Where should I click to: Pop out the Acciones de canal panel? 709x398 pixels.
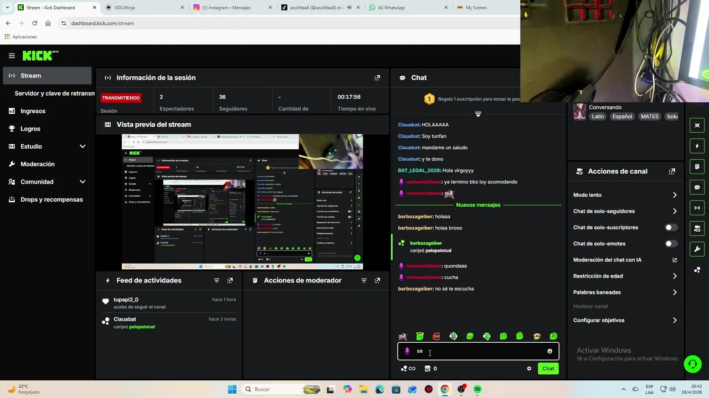pyautogui.click(x=672, y=171)
